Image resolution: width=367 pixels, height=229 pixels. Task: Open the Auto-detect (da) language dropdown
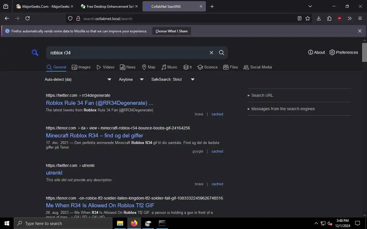tap(78, 80)
